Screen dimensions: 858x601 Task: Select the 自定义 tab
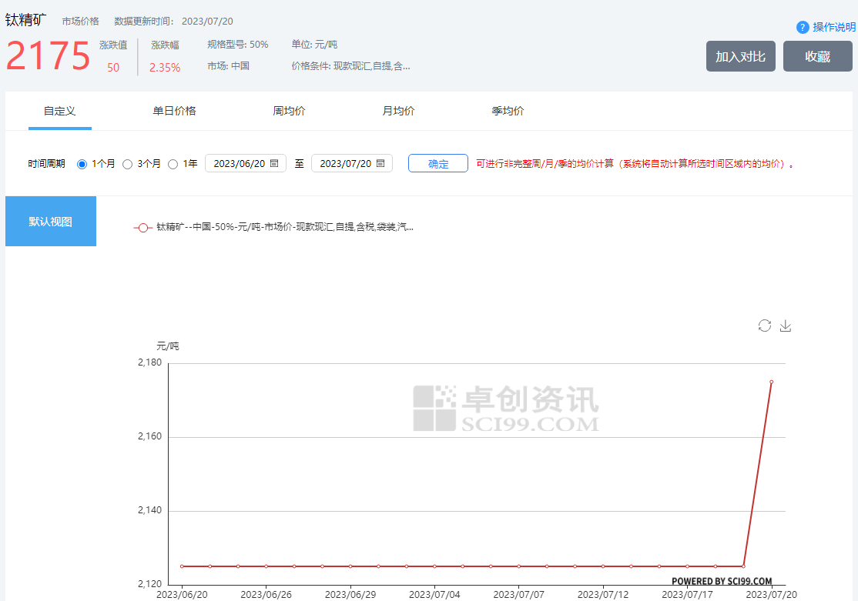pos(60,111)
